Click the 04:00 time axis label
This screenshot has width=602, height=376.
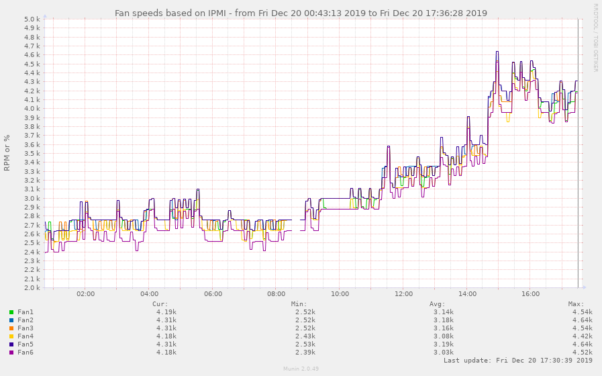150,294
